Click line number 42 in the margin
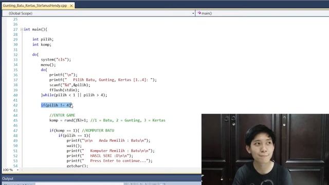 [15, 105]
